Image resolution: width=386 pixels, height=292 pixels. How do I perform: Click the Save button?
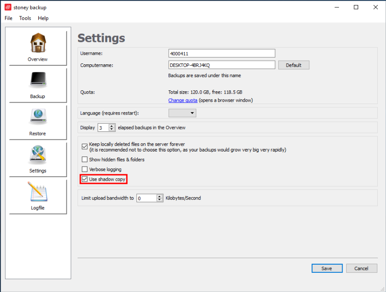pyautogui.click(x=327, y=268)
